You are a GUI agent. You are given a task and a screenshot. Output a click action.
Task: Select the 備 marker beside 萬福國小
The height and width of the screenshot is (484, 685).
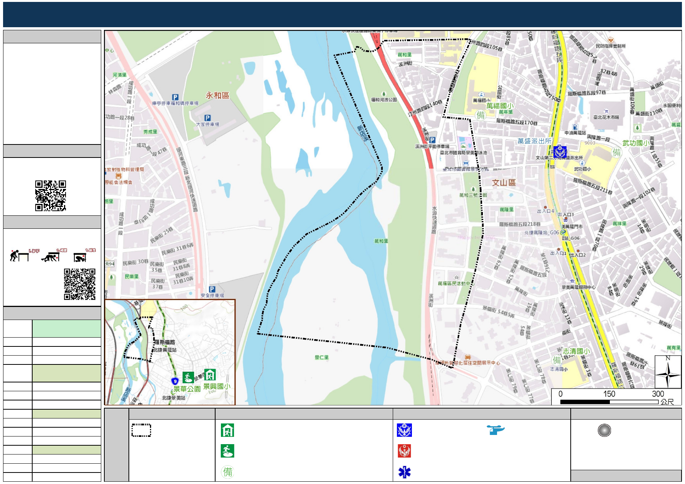pyautogui.click(x=481, y=115)
